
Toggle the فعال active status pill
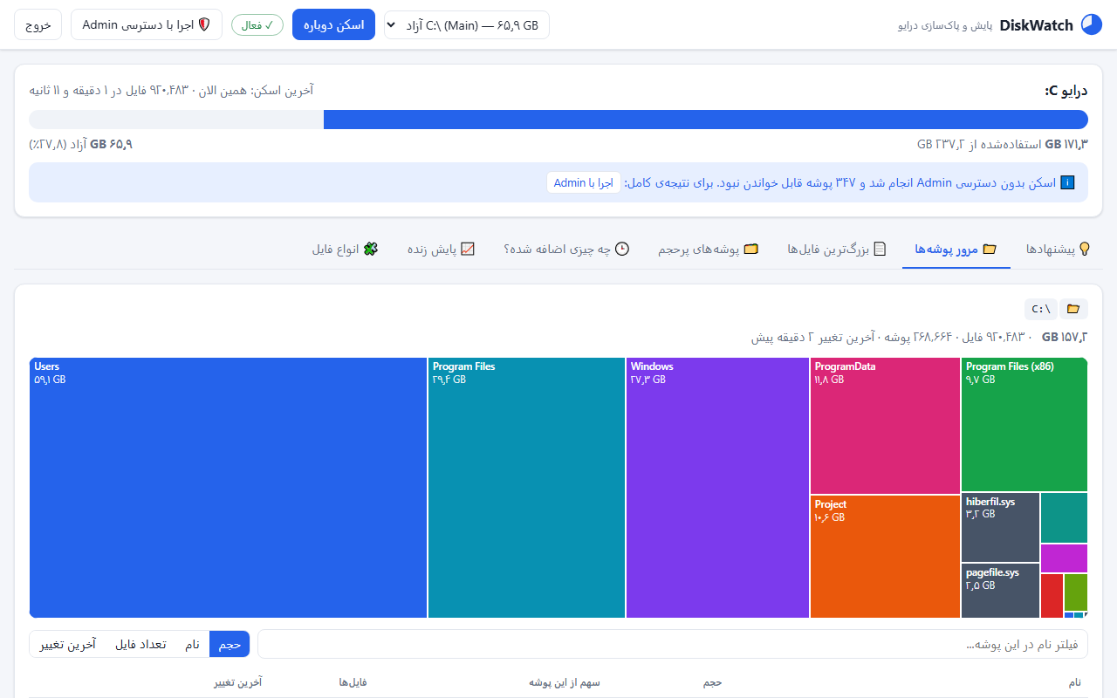point(257,24)
